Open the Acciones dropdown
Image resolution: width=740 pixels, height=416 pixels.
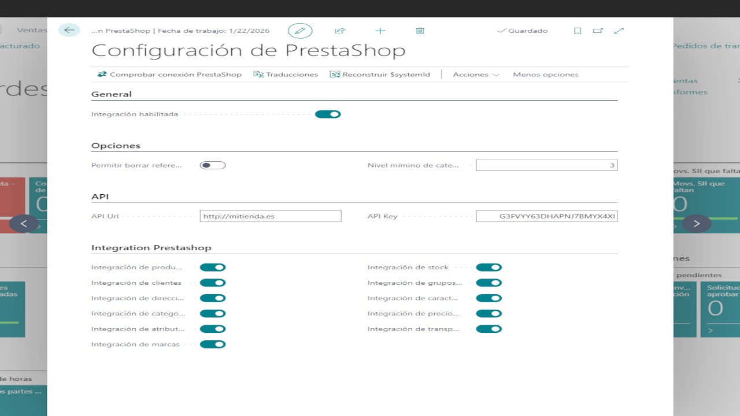(475, 74)
